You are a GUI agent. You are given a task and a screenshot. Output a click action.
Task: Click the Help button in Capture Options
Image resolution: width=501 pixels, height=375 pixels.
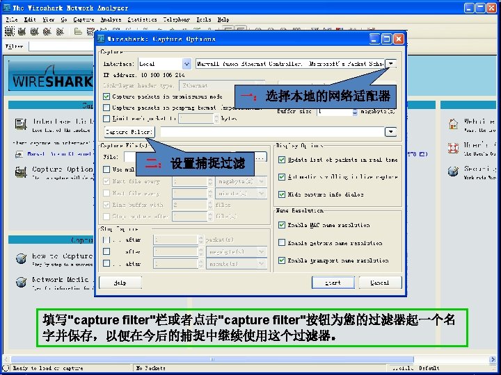point(120,283)
